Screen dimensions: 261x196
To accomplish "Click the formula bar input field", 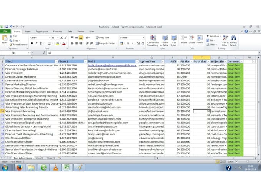I will tap(152, 53).
